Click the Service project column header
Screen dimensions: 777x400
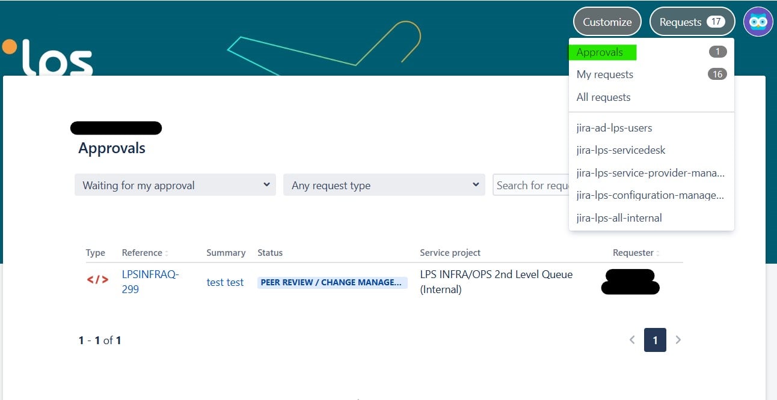coord(450,253)
